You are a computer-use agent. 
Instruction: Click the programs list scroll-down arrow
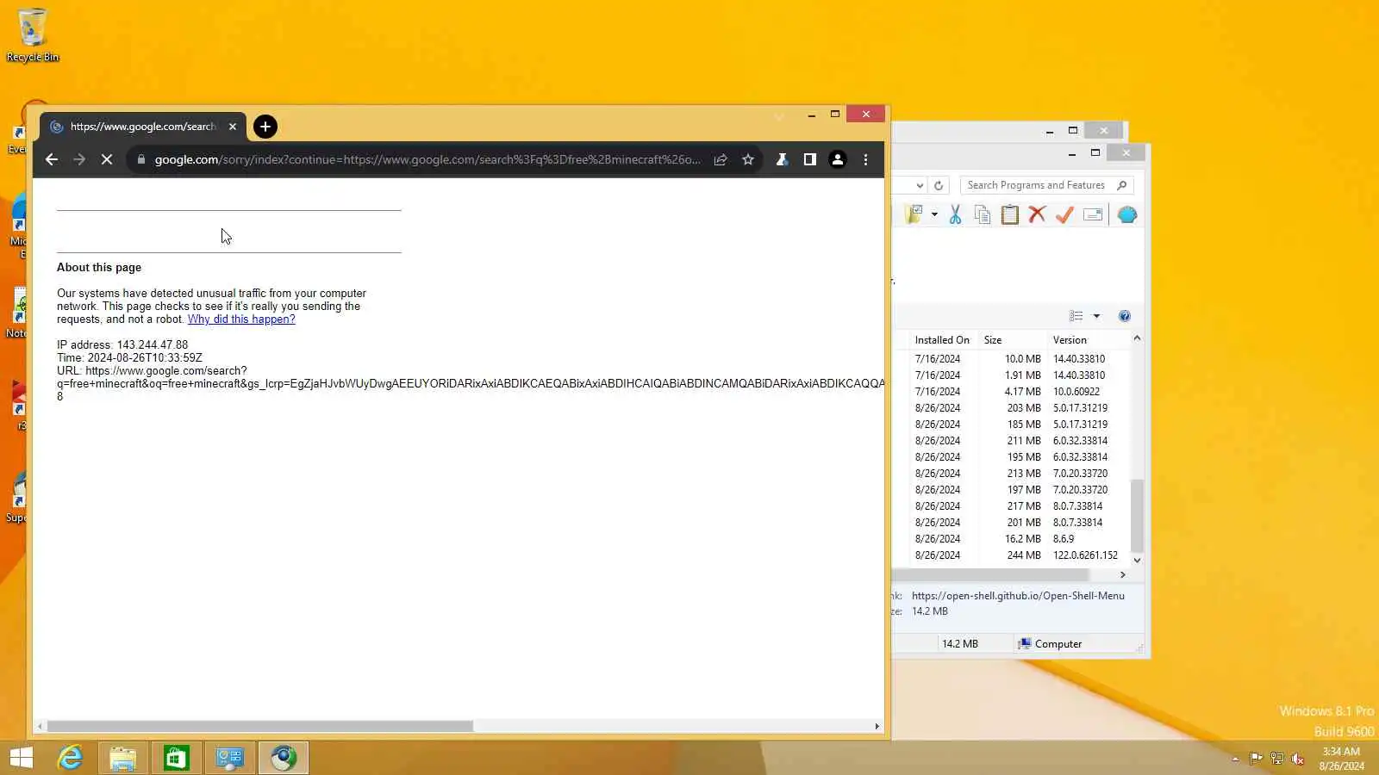1137,560
